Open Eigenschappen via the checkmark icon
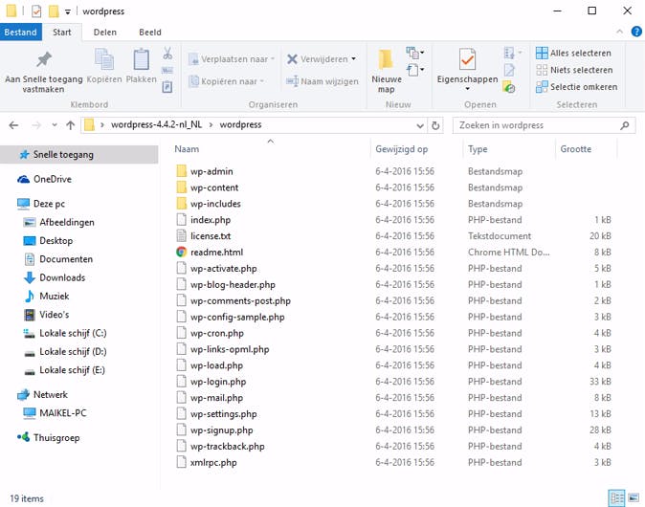 (x=467, y=58)
